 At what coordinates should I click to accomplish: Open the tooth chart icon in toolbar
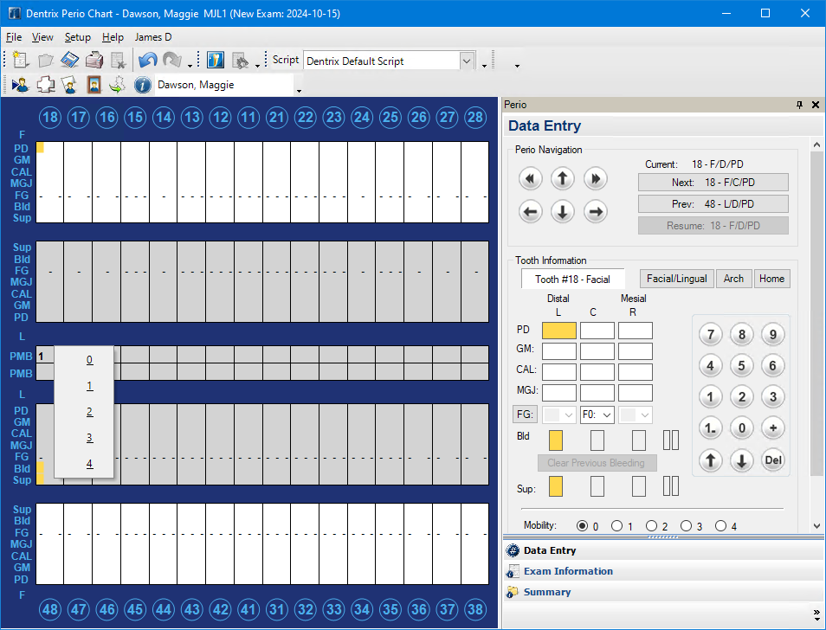(x=45, y=85)
